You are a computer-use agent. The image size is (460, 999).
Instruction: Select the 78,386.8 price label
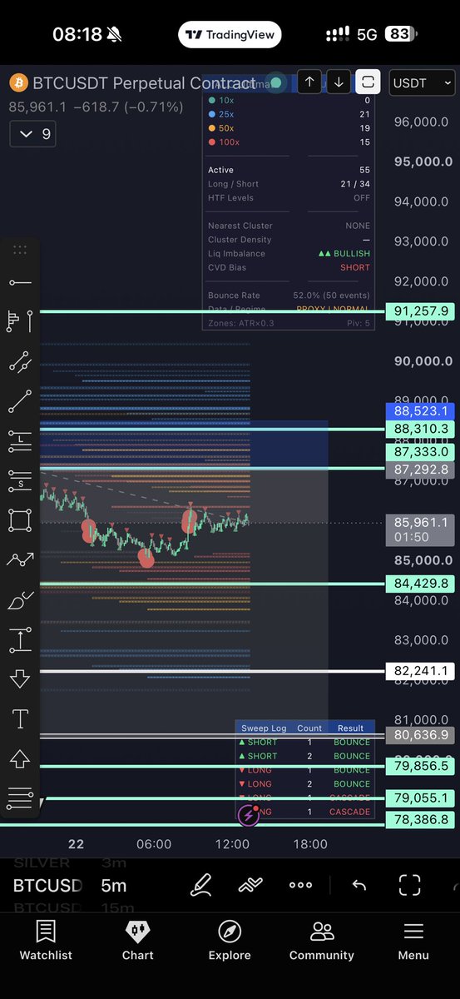[x=421, y=820]
